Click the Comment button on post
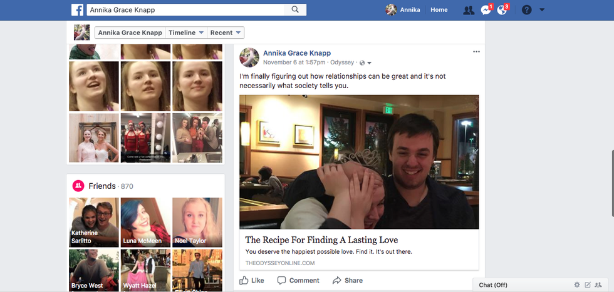 (298, 281)
